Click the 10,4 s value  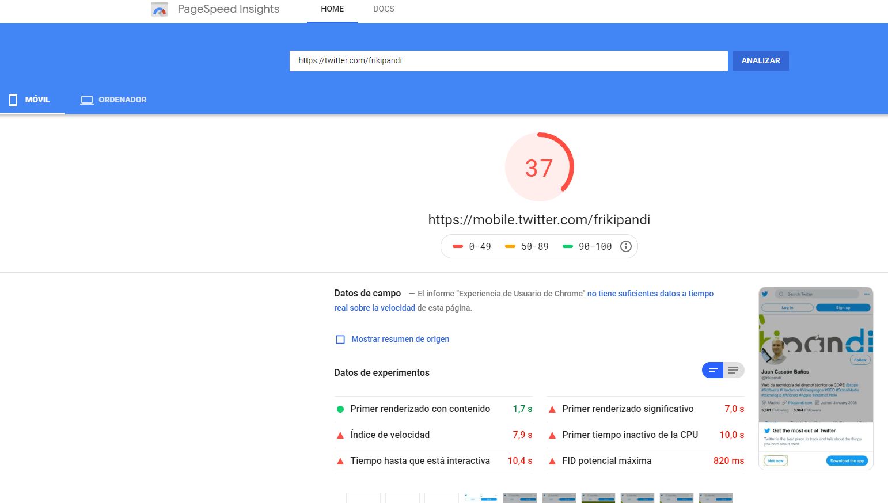(x=520, y=460)
